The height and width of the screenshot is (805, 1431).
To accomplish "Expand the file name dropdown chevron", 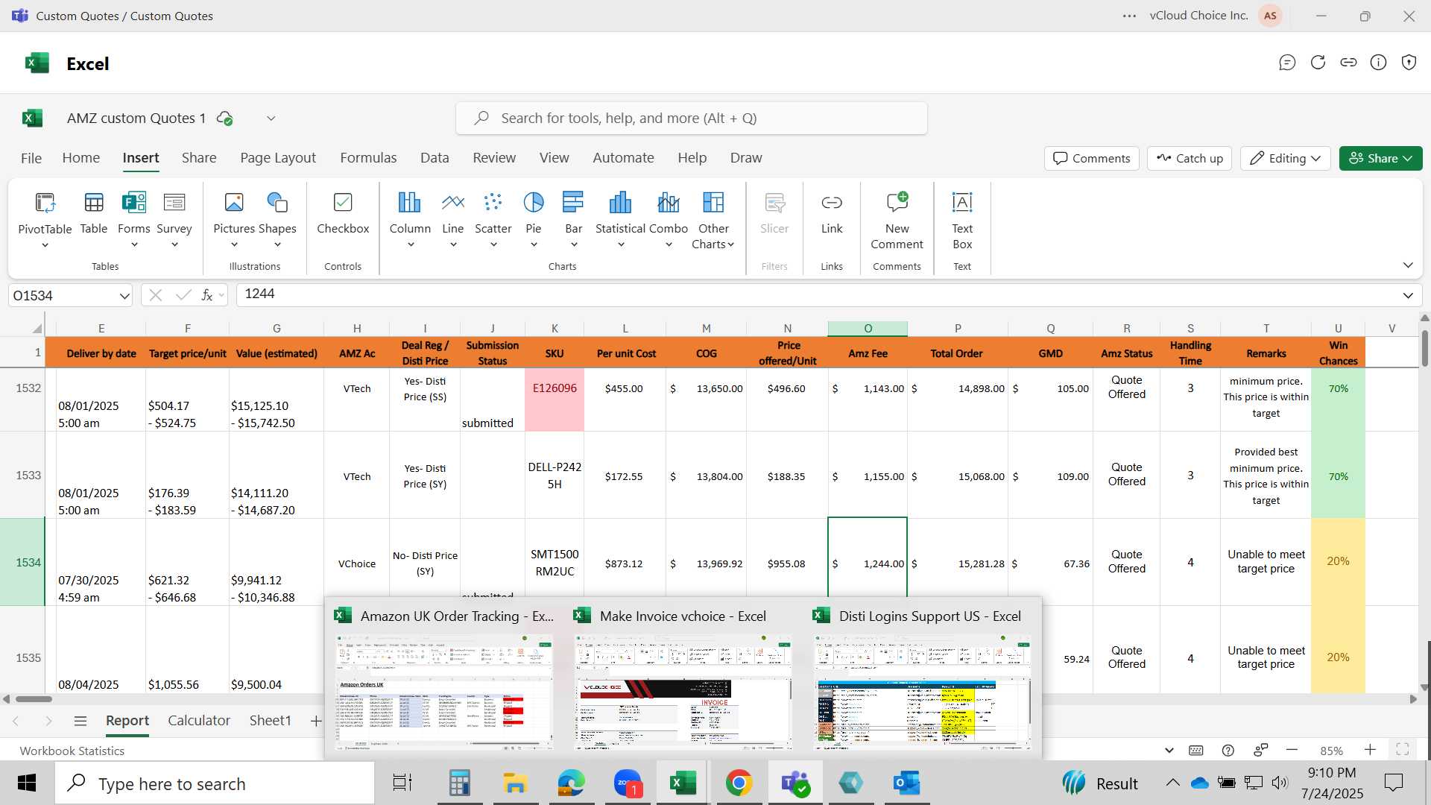I will (x=271, y=119).
